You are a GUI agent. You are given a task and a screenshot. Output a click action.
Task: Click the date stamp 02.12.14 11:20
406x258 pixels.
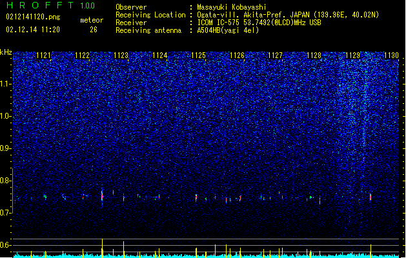click(33, 30)
